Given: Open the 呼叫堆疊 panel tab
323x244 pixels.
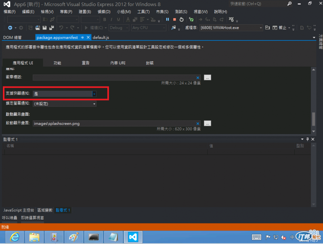Looking at the screenshot, I should [x=9, y=218].
